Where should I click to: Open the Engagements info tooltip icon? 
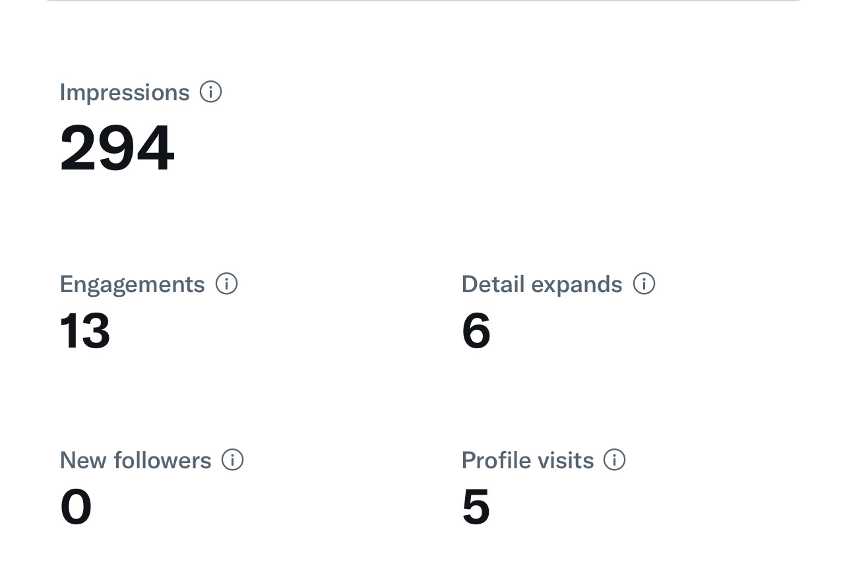point(226,284)
